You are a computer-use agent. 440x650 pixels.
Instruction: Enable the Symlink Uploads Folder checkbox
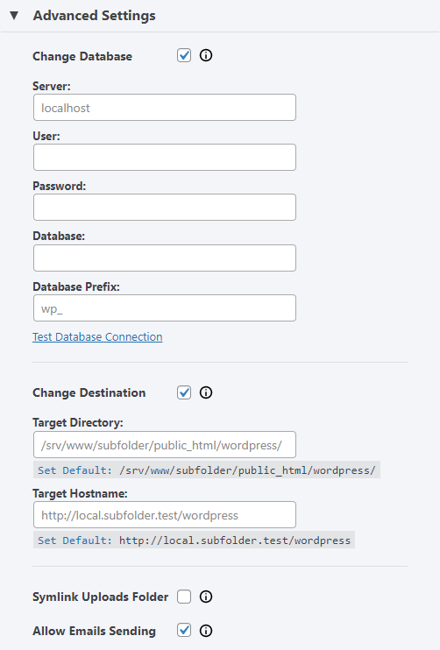(x=184, y=597)
